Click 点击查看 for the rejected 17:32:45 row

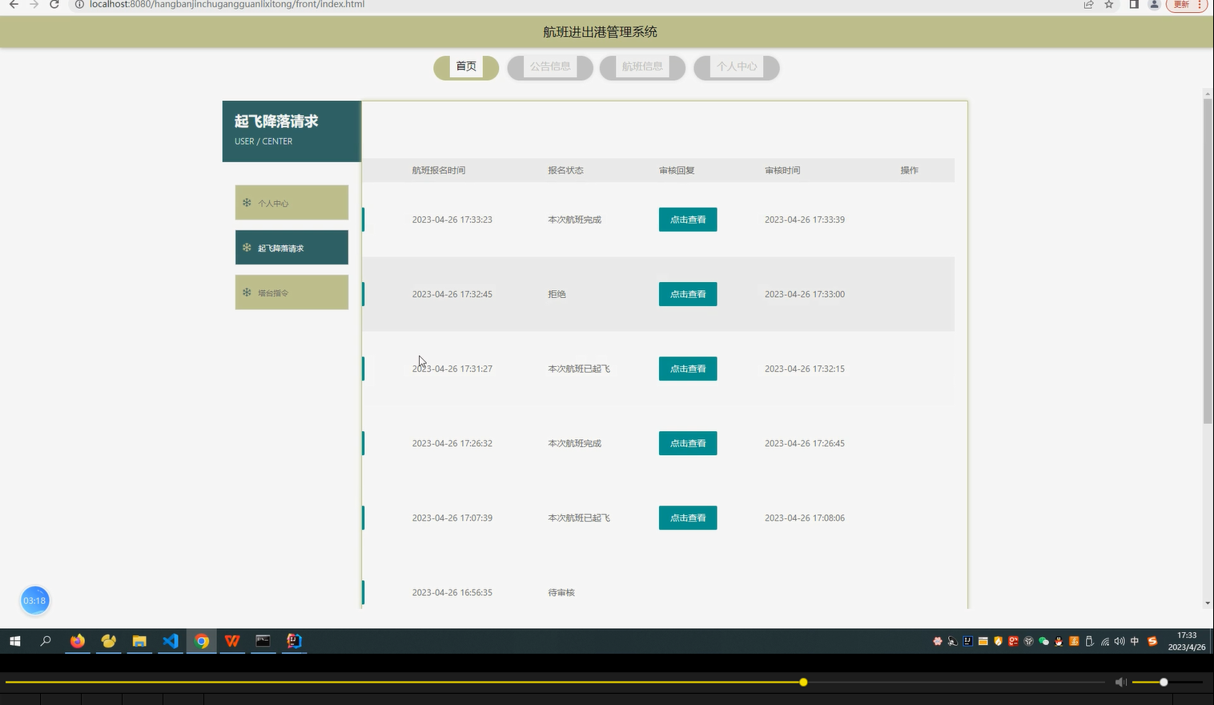point(688,294)
